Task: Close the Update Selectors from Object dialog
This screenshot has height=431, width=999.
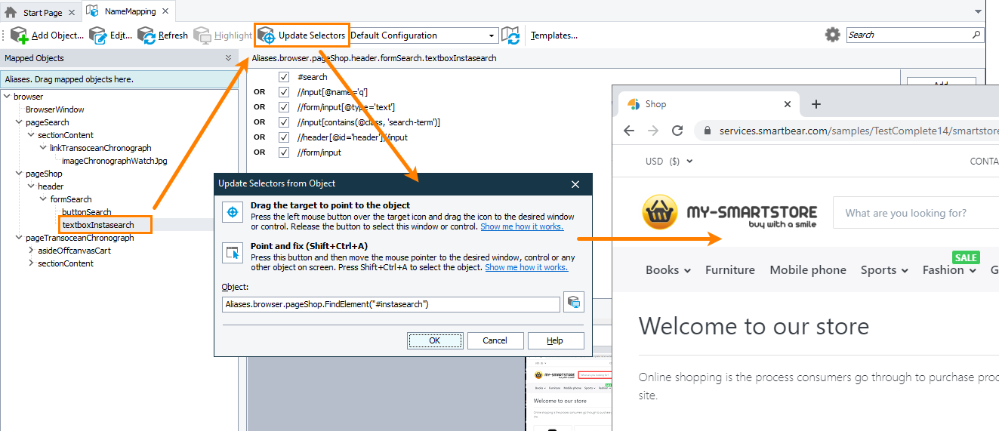Action: click(x=575, y=184)
